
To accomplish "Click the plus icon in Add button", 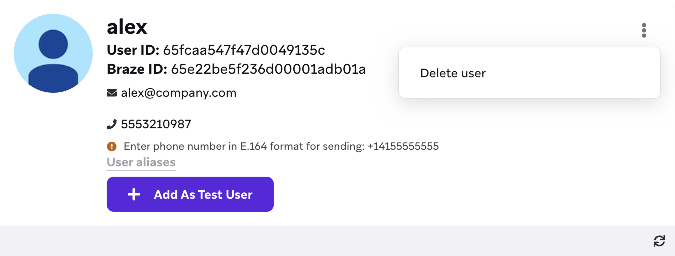I will point(134,194).
